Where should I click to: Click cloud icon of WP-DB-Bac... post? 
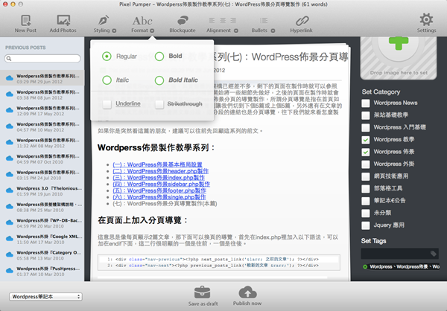click(10, 222)
